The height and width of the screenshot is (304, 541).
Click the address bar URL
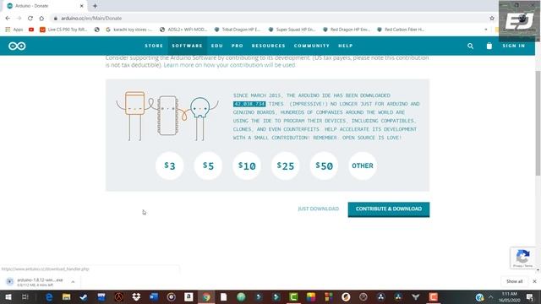(x=91, y=19)
